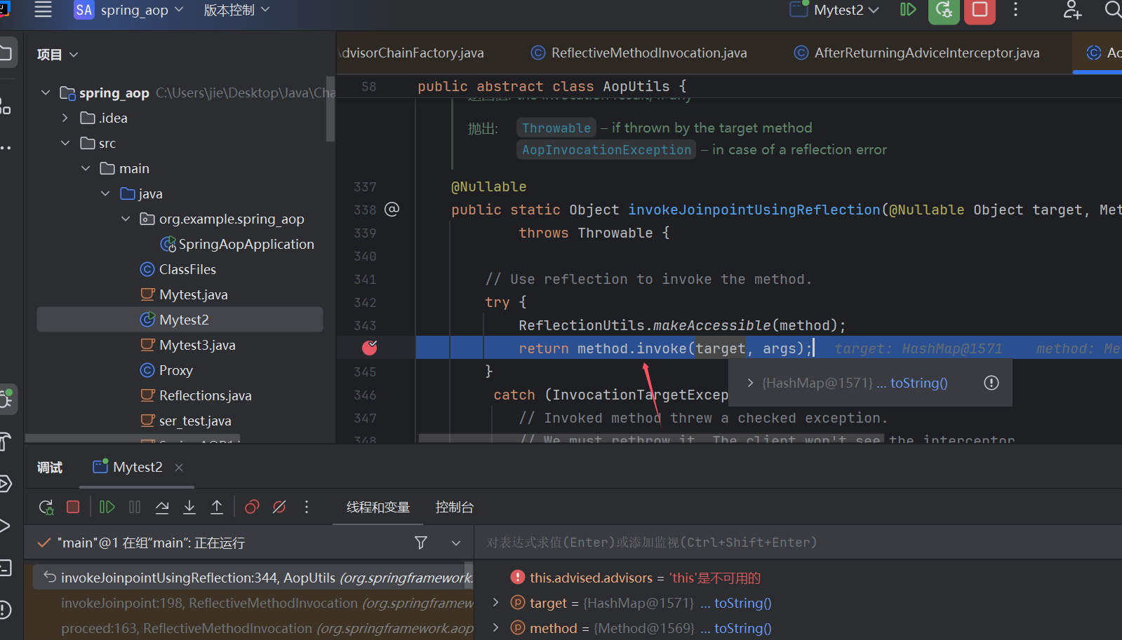Click the evaluate expression input field
1122x640 pixels.
[799, 543]
